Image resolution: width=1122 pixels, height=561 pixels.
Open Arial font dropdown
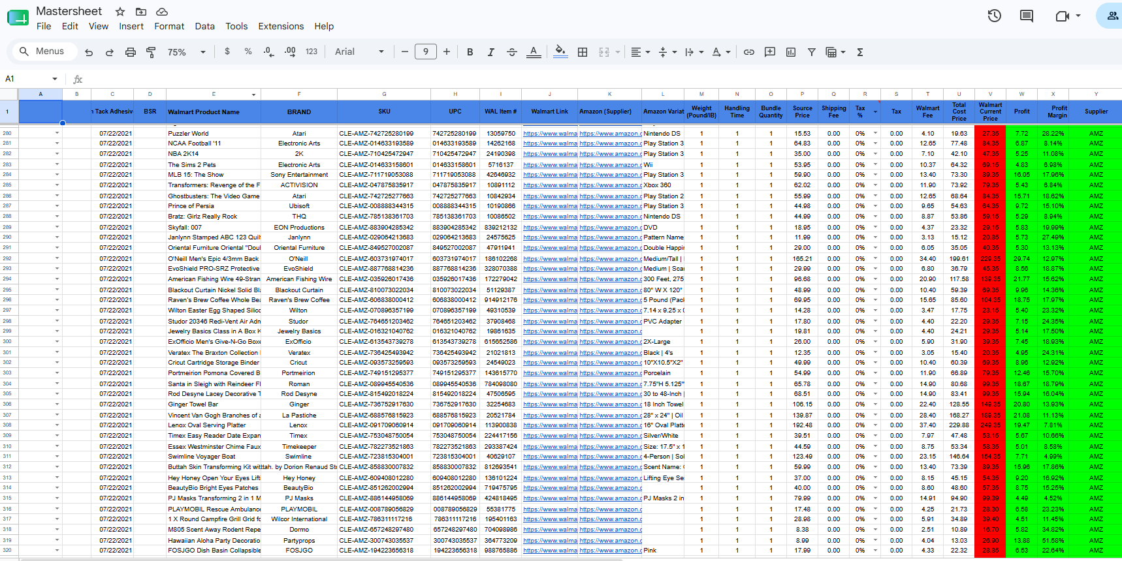coord(360,52)
